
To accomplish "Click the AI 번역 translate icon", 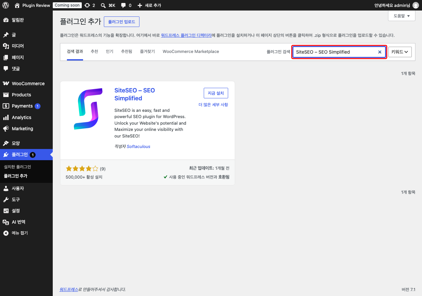I will (6, 222).
